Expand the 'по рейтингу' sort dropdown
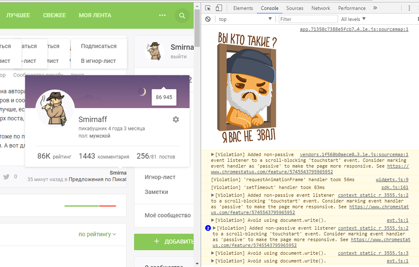Screen dimensions: 419x267 tap(97, 234)
